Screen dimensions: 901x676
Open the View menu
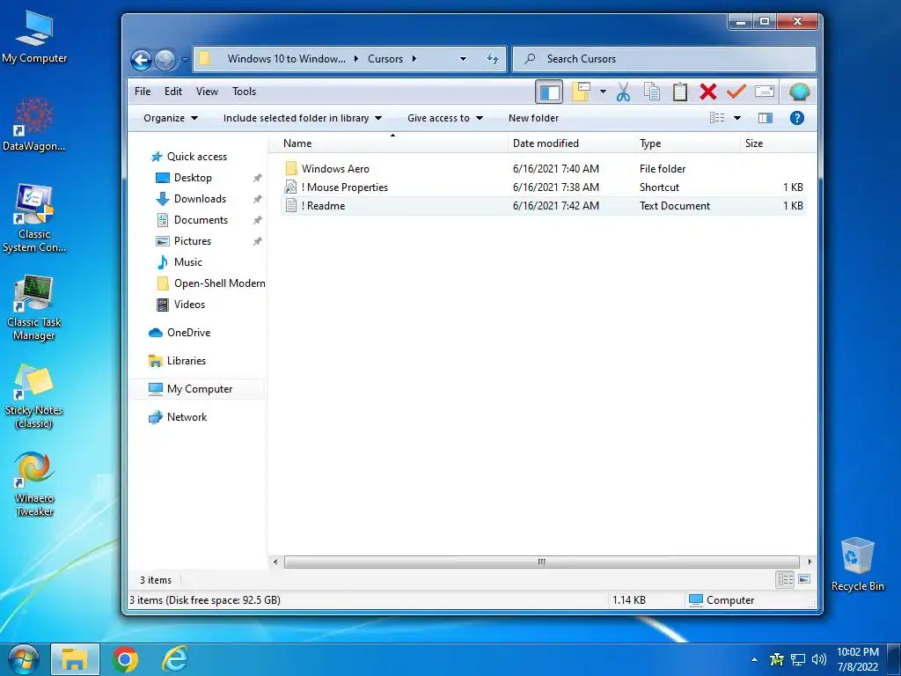(x=207, y=92)
